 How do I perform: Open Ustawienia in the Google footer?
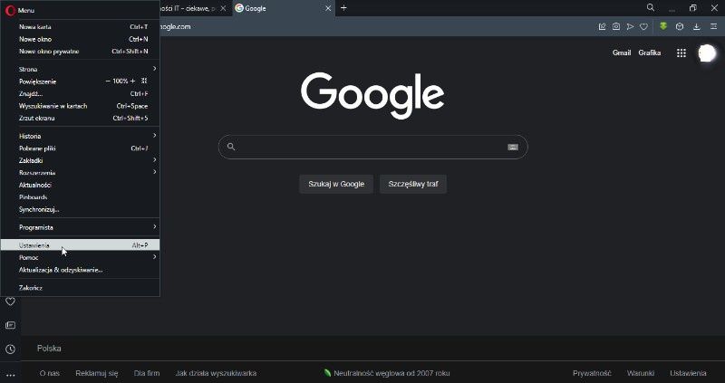(x=688, y=373)
